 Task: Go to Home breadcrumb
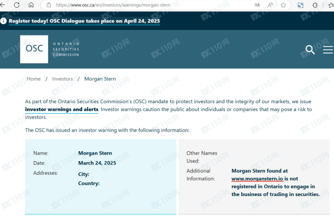pyautogui.click(x=33, y=79)
